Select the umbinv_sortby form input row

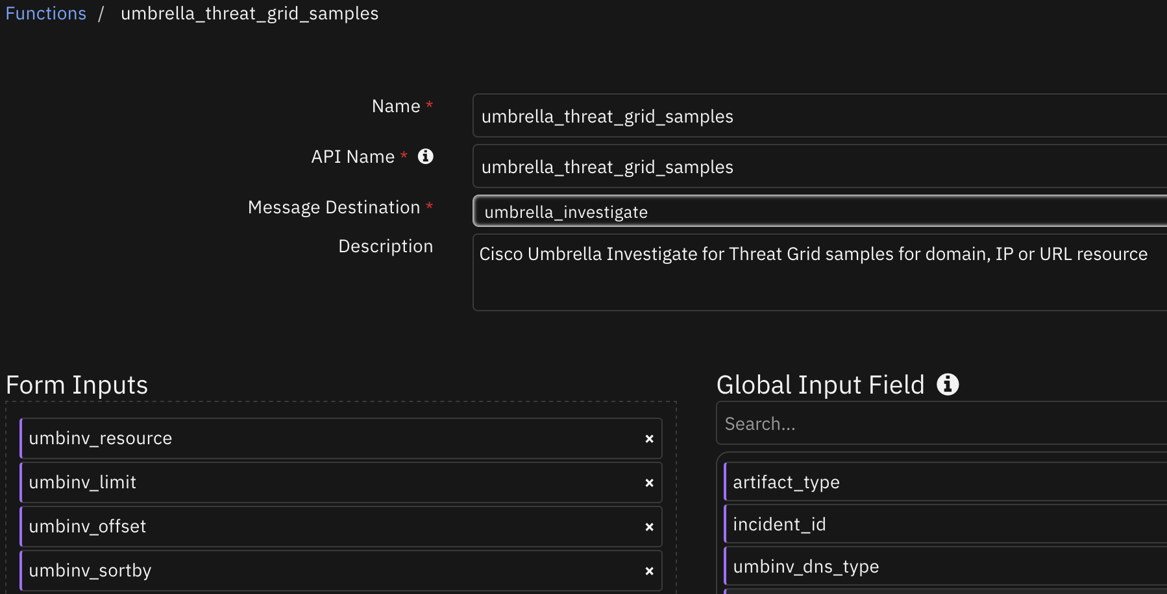tap(341, 571)
